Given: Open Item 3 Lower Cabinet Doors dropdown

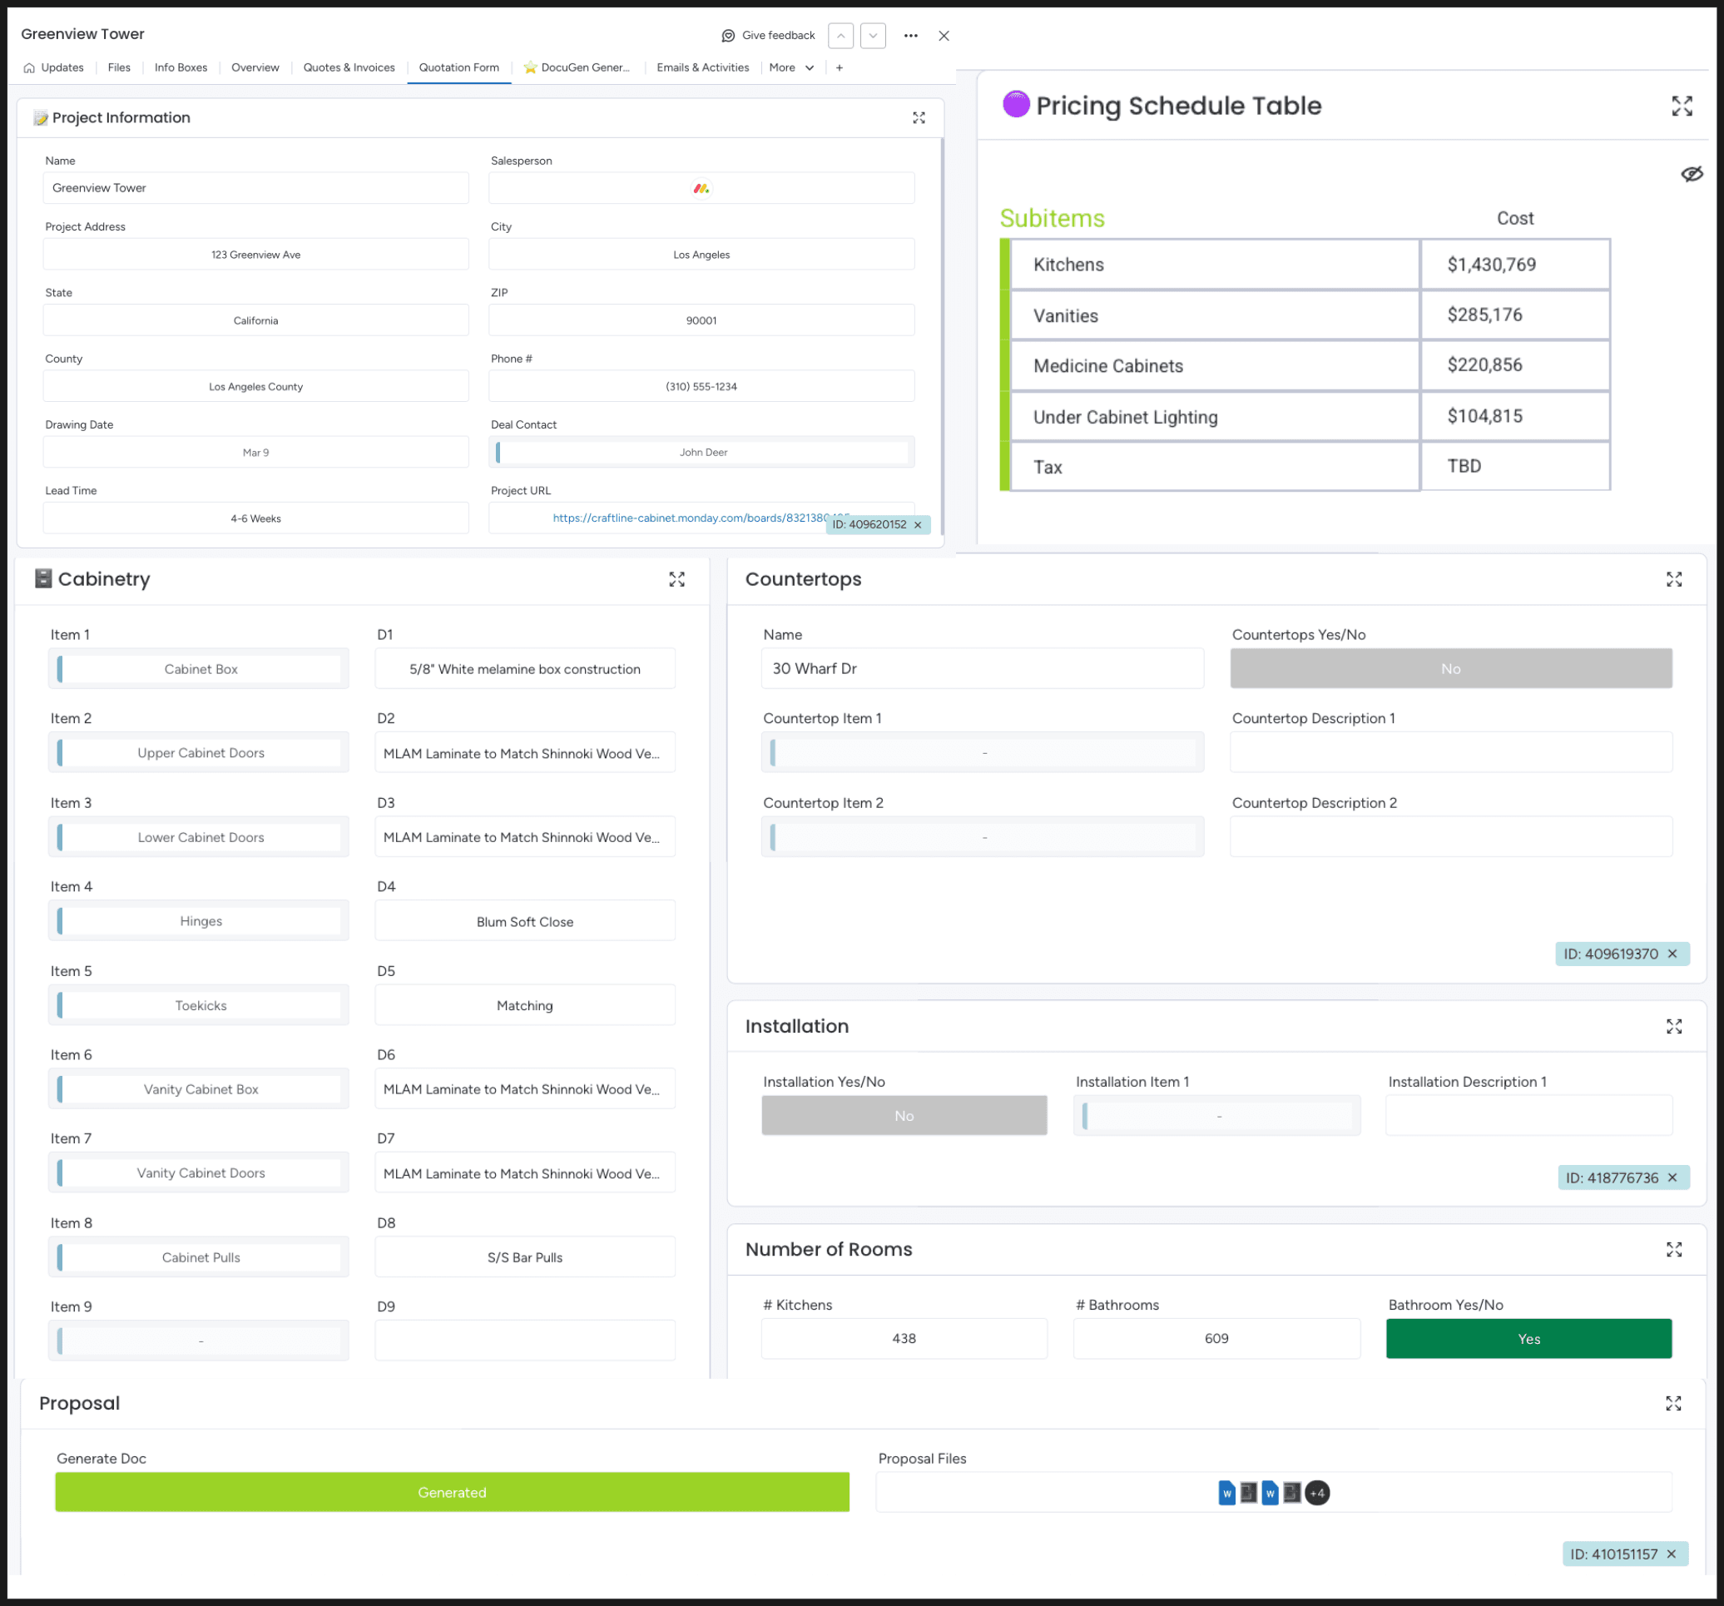Looking at the screenshot, I should [199, 837].
